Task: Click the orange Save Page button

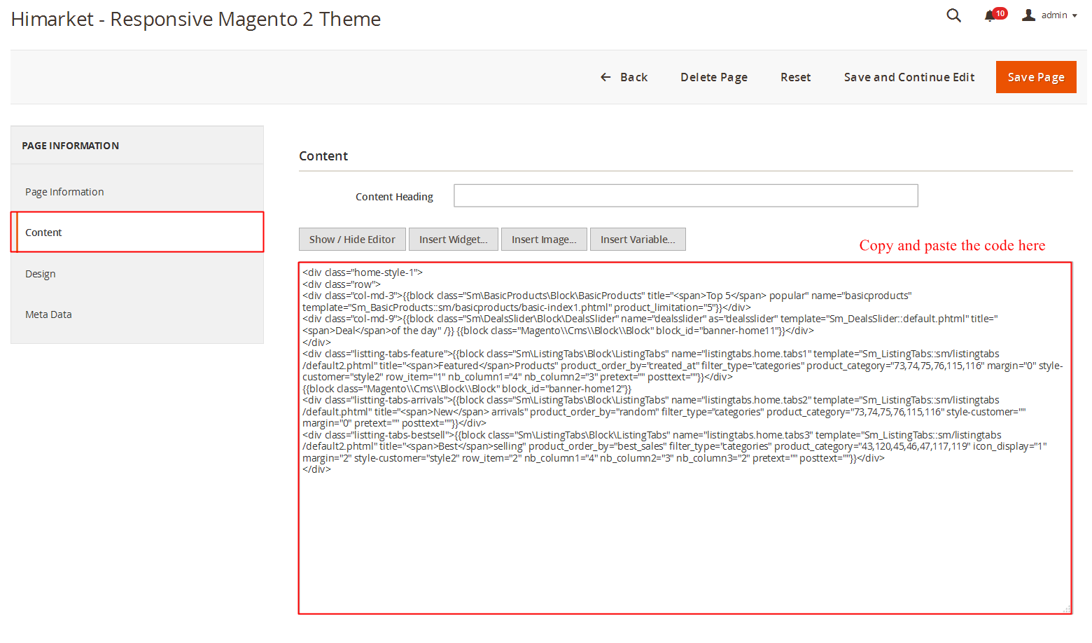Action: tap(1036, 77)
